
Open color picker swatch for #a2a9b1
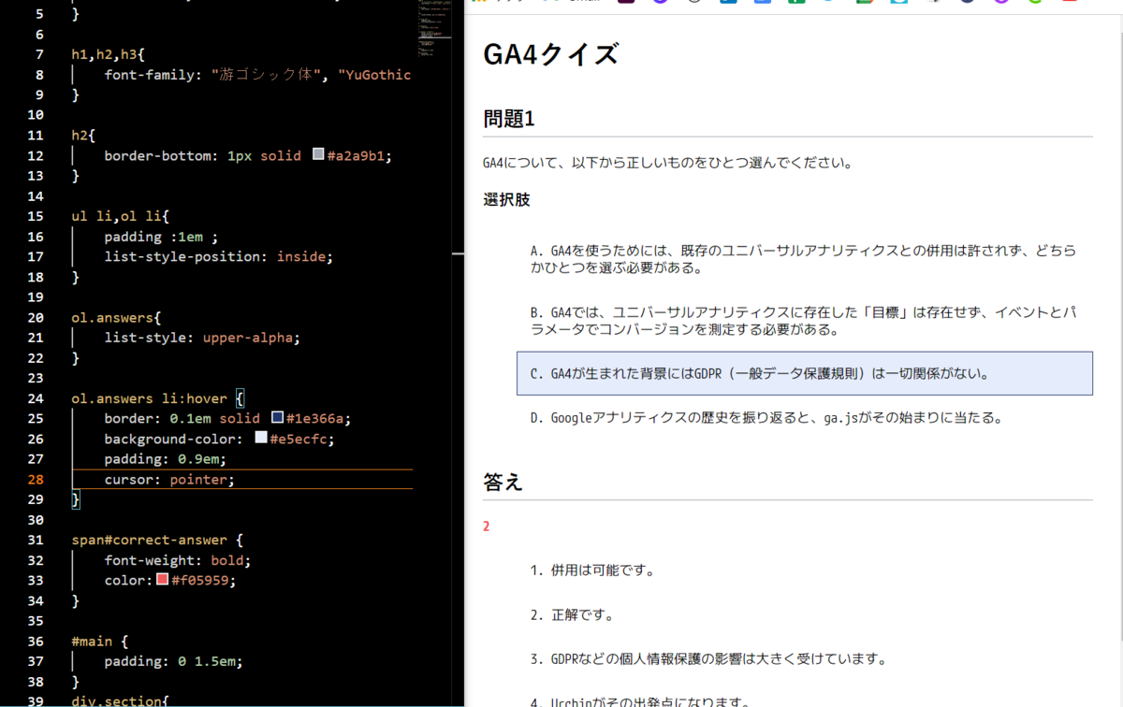318,155
